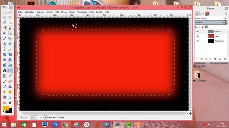Activate the highlighted Bucket Fill tool

(10, 70)
